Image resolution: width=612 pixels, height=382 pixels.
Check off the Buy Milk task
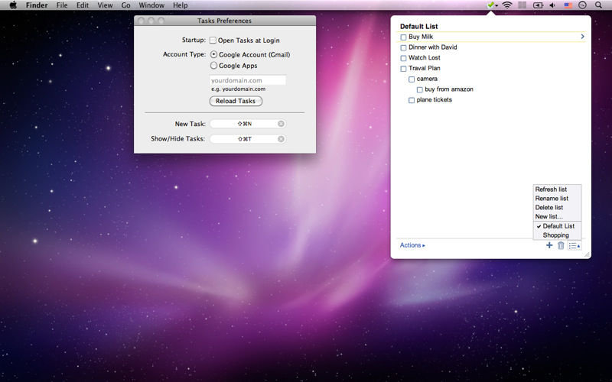click(404, 37)
